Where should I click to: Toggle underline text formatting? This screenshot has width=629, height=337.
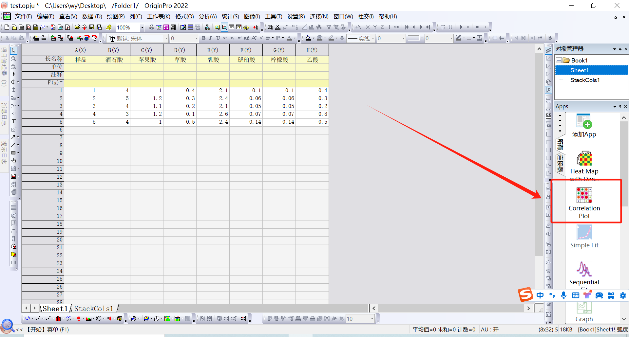coord(218,38)
